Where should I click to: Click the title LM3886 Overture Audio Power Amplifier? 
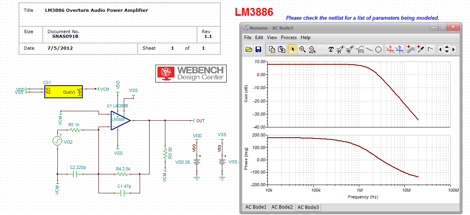pos(96,10)
